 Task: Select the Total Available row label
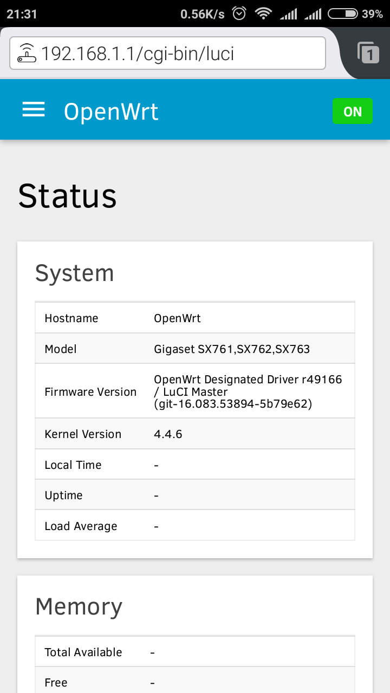point(83,652)
